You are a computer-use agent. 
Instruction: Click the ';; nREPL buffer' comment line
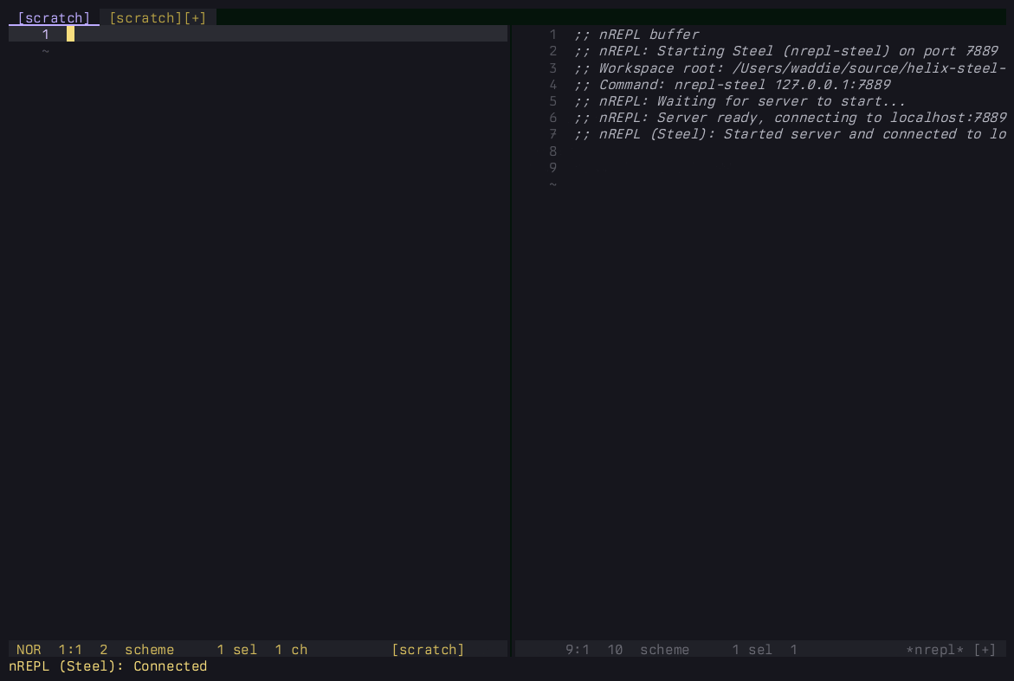636,35
